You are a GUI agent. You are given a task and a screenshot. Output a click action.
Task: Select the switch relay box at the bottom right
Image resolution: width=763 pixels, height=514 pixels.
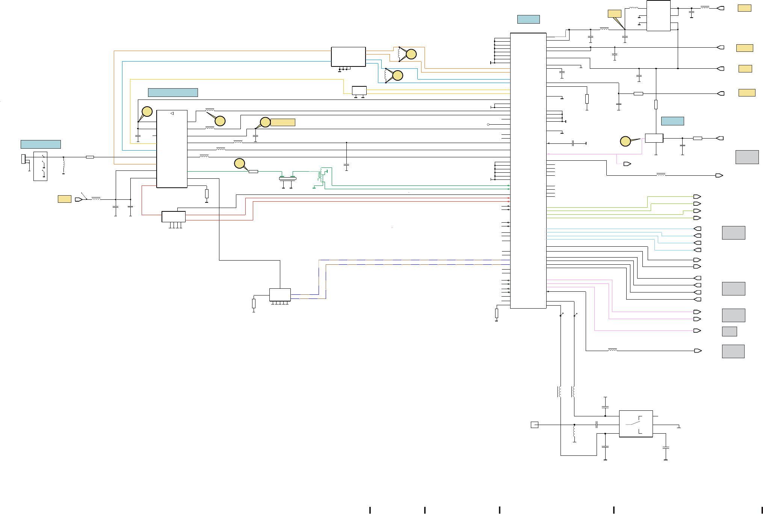tap(636, 424)
